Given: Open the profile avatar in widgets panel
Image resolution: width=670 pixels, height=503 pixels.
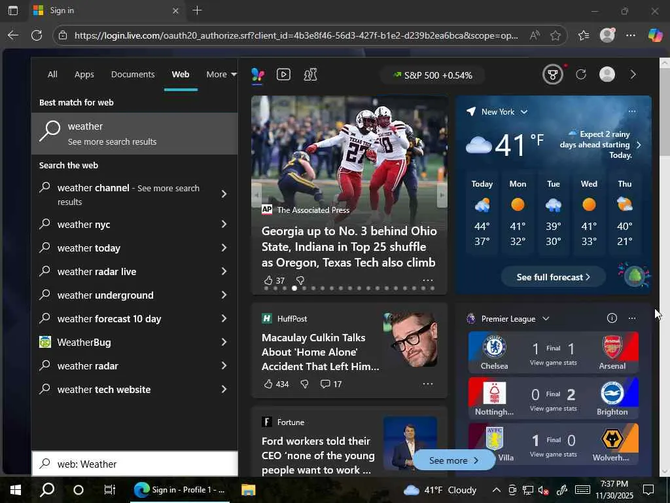Looking at the screenshot, I should pyautogui.click(x=607, y=75).
